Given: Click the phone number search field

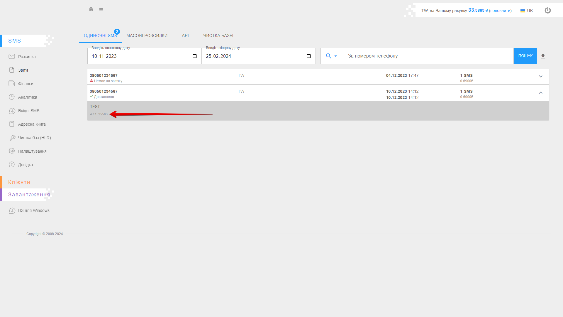Looking at the screenshot, I should 428,56.
